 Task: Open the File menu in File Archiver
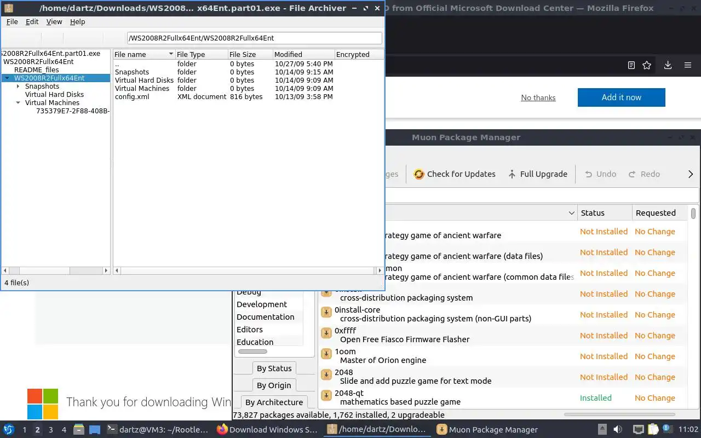(12, 21)
